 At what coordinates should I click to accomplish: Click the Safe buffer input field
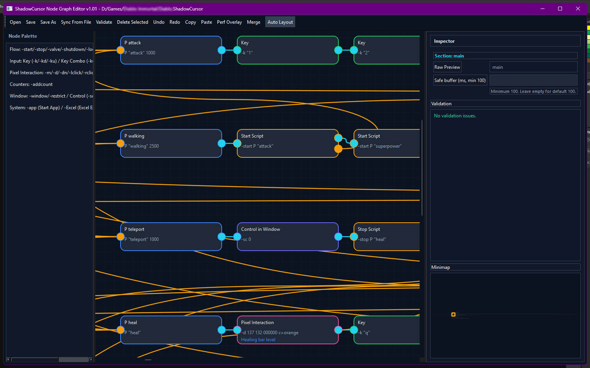(533, 80)
